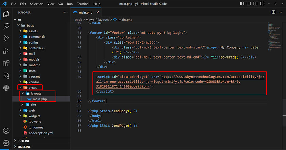Close the main.php tab
This screenshot has width=286, height=150.
(x=98, y=12)
